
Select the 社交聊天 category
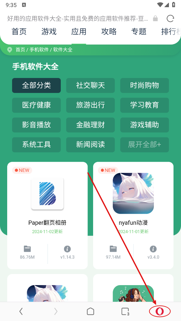90,85
